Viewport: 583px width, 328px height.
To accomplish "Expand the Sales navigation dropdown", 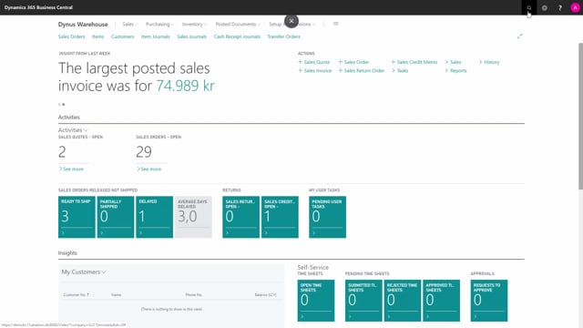I will [130, 25].
